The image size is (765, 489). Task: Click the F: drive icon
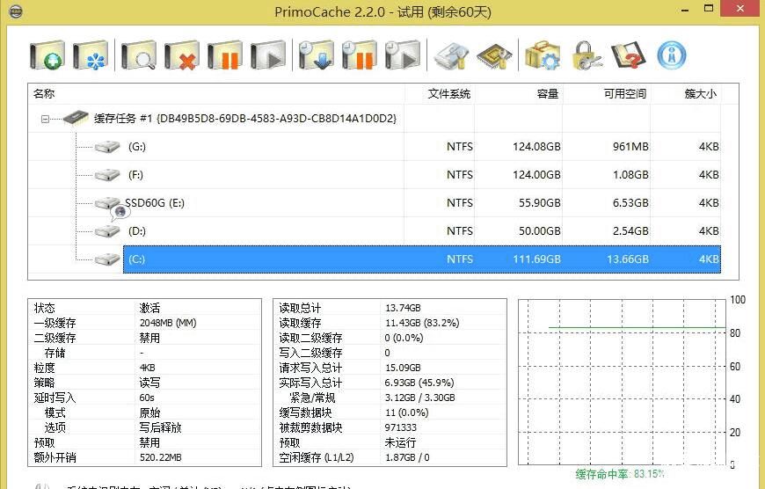[x=107, y=175]
